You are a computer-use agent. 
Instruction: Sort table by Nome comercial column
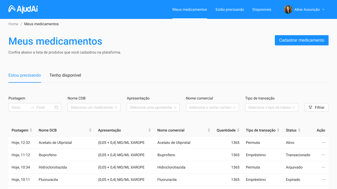coord(209,130)
